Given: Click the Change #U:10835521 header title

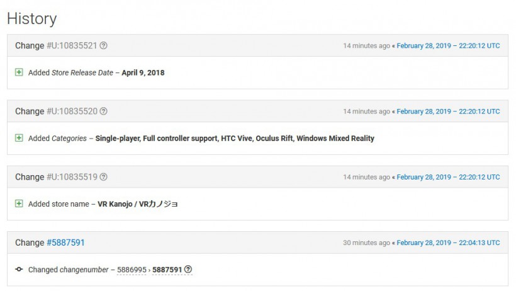Looking at the screenshot, I should [56, 45].
